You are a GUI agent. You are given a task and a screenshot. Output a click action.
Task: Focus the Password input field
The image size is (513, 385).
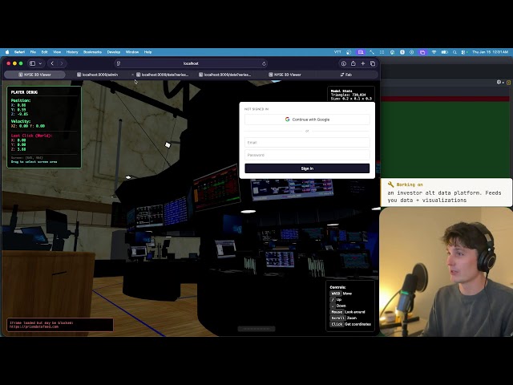coord(307,155)
